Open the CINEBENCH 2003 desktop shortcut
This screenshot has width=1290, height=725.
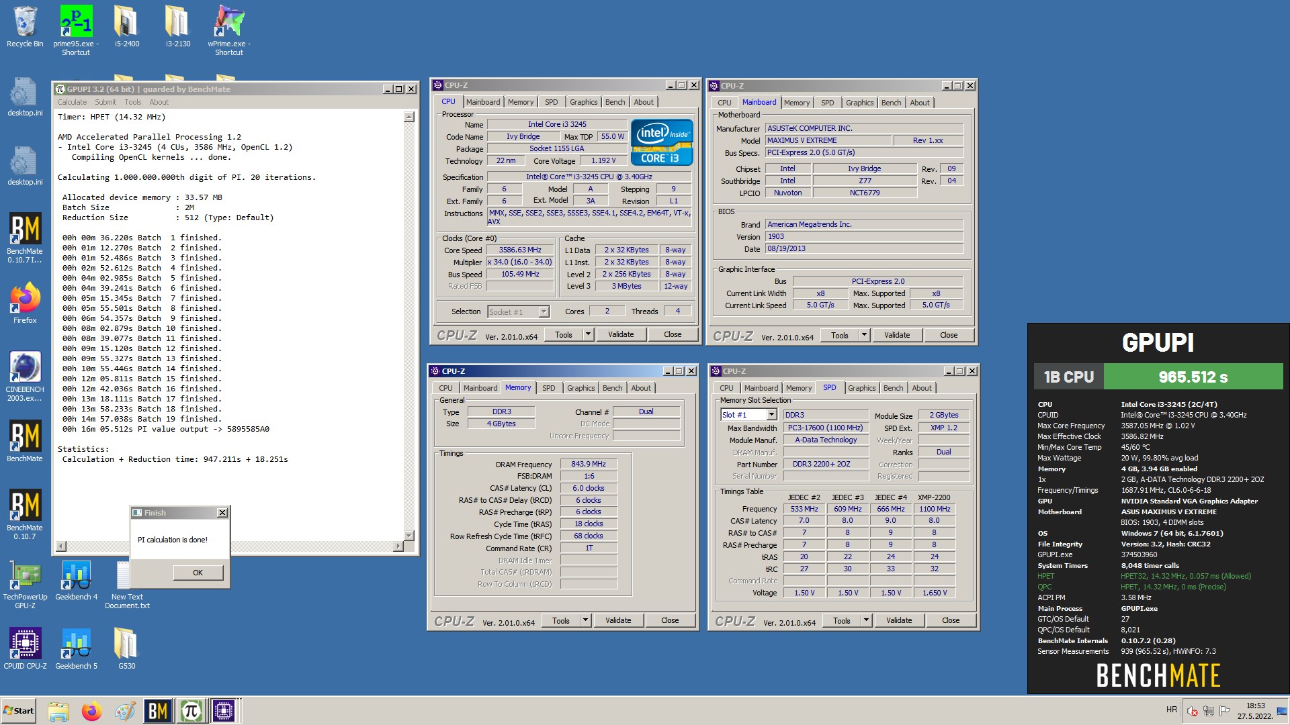pos(25,376)
